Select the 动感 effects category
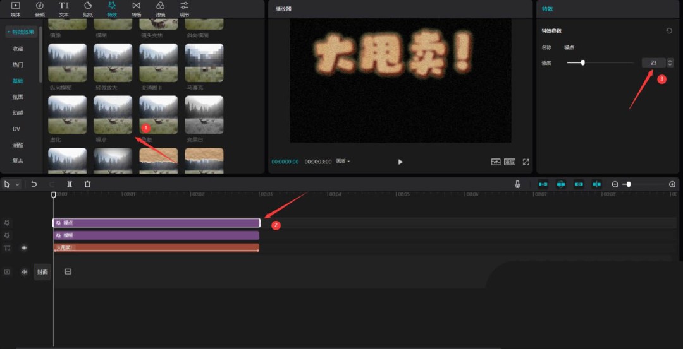Viewport: 683px width, 349px height. point(18,113)
